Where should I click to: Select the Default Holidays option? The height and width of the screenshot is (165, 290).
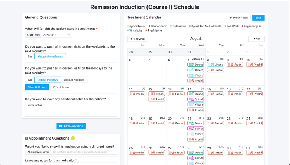pyautogui.click(x=47, y=79)
